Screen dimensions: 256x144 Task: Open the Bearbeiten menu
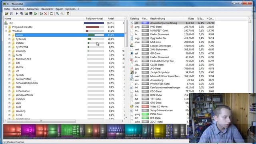(18, 9)
